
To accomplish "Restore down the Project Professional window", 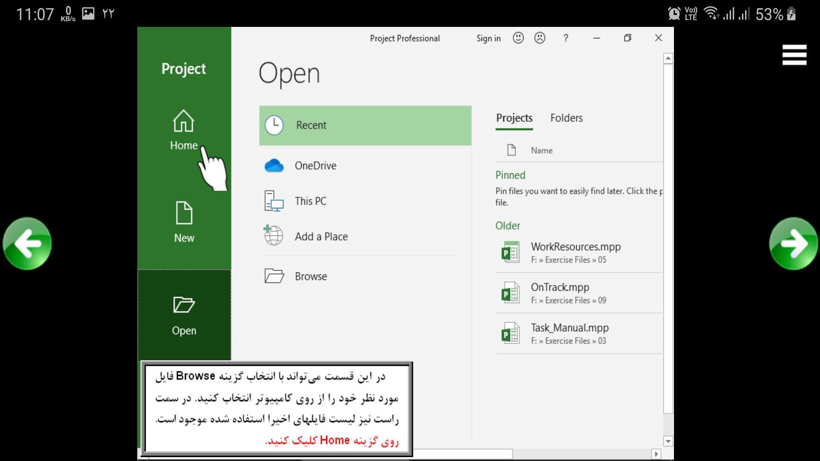I will click(x=627, y=38).
